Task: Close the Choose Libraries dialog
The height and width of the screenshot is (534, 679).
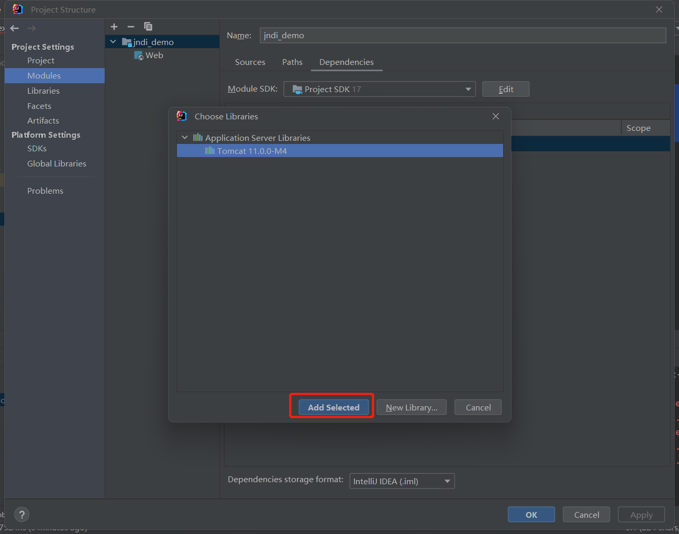Action: coord(496,116)
